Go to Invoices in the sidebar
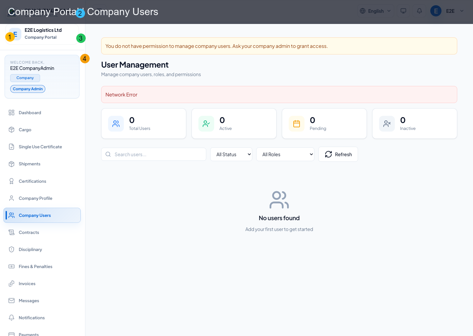 tap(42, 283)
